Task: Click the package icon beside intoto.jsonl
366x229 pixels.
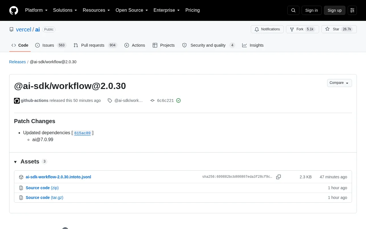Action: [x=21, y=177]
